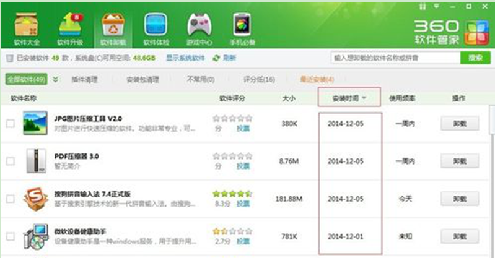
Task: Click the 显示系统软件 link
Action: [x=185, y=58]
